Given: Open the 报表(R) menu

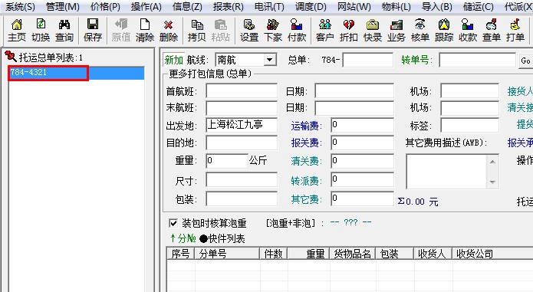Looking at the screenshot, I should click(229, 6).
